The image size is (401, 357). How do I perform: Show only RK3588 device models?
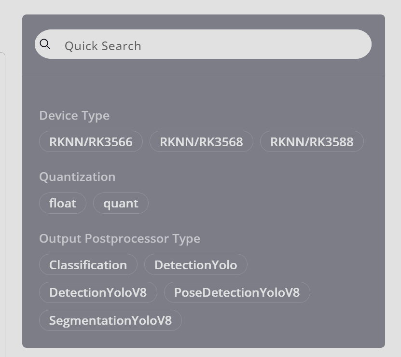pyautogui.click(x=312, y=142)
